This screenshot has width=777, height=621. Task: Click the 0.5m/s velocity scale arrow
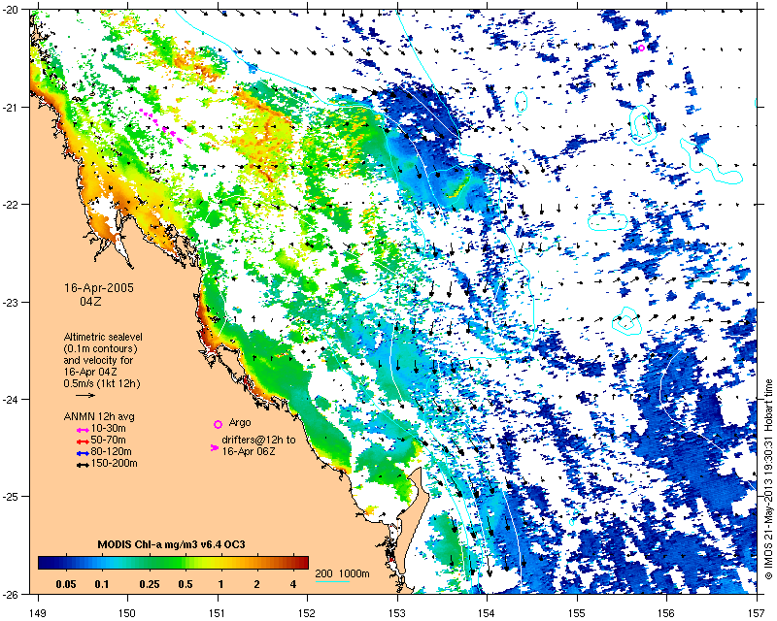pos(85,395)
